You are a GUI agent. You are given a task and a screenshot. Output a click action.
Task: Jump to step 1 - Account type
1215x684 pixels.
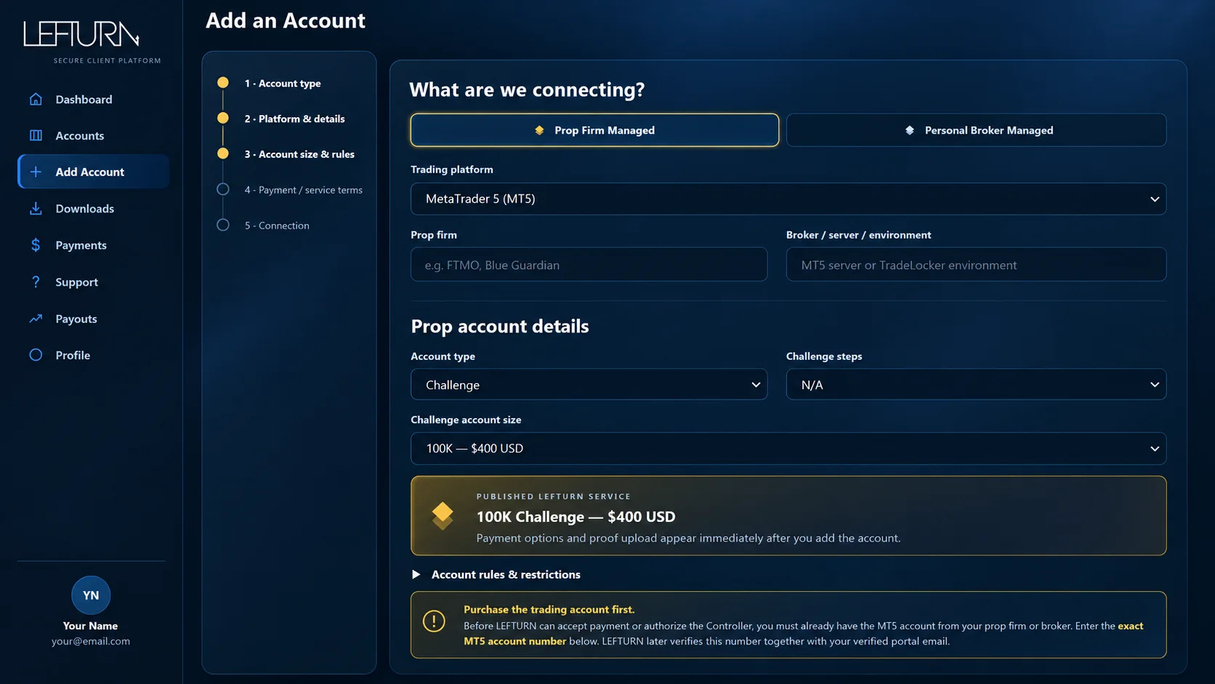point(283,83)
